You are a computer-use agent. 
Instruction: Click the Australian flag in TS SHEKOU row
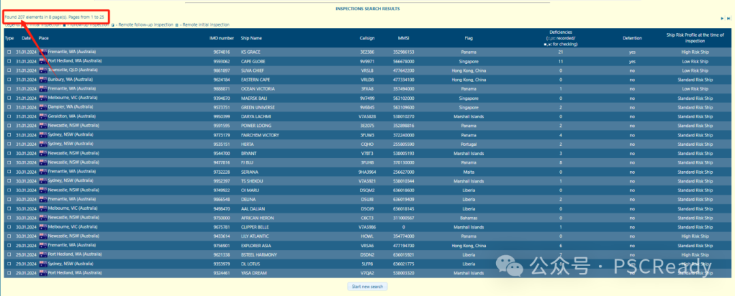click(43, 181)
